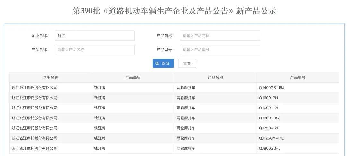
Task: Select the QJ600-7H model cell
Action: click(x=268, y=98)
